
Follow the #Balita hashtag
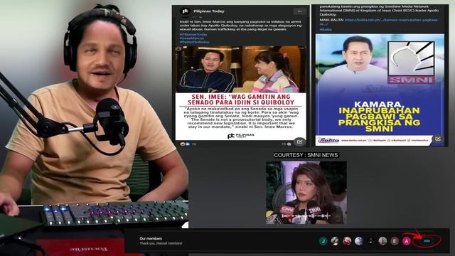[x=326, y=29]
